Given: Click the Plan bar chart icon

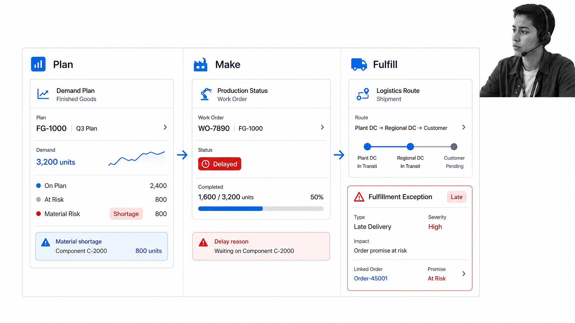Looking at the screenshot, I should tap(38, 64).
